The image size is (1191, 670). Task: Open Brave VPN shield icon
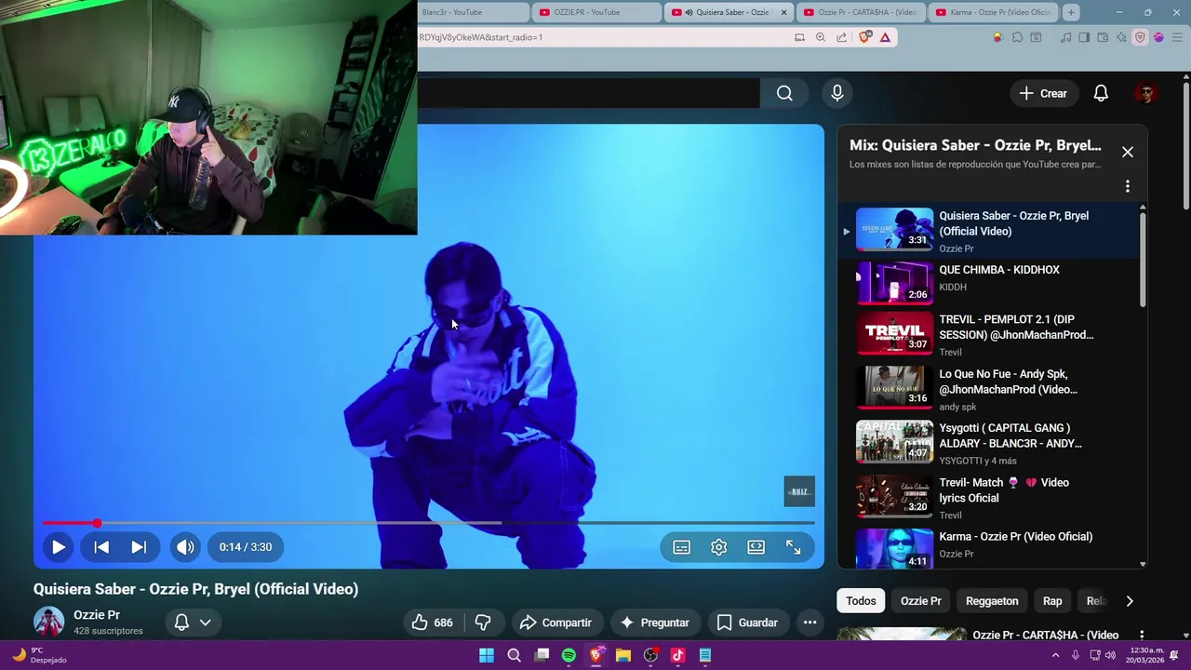pyautogui.click(x=1140, y=37)
